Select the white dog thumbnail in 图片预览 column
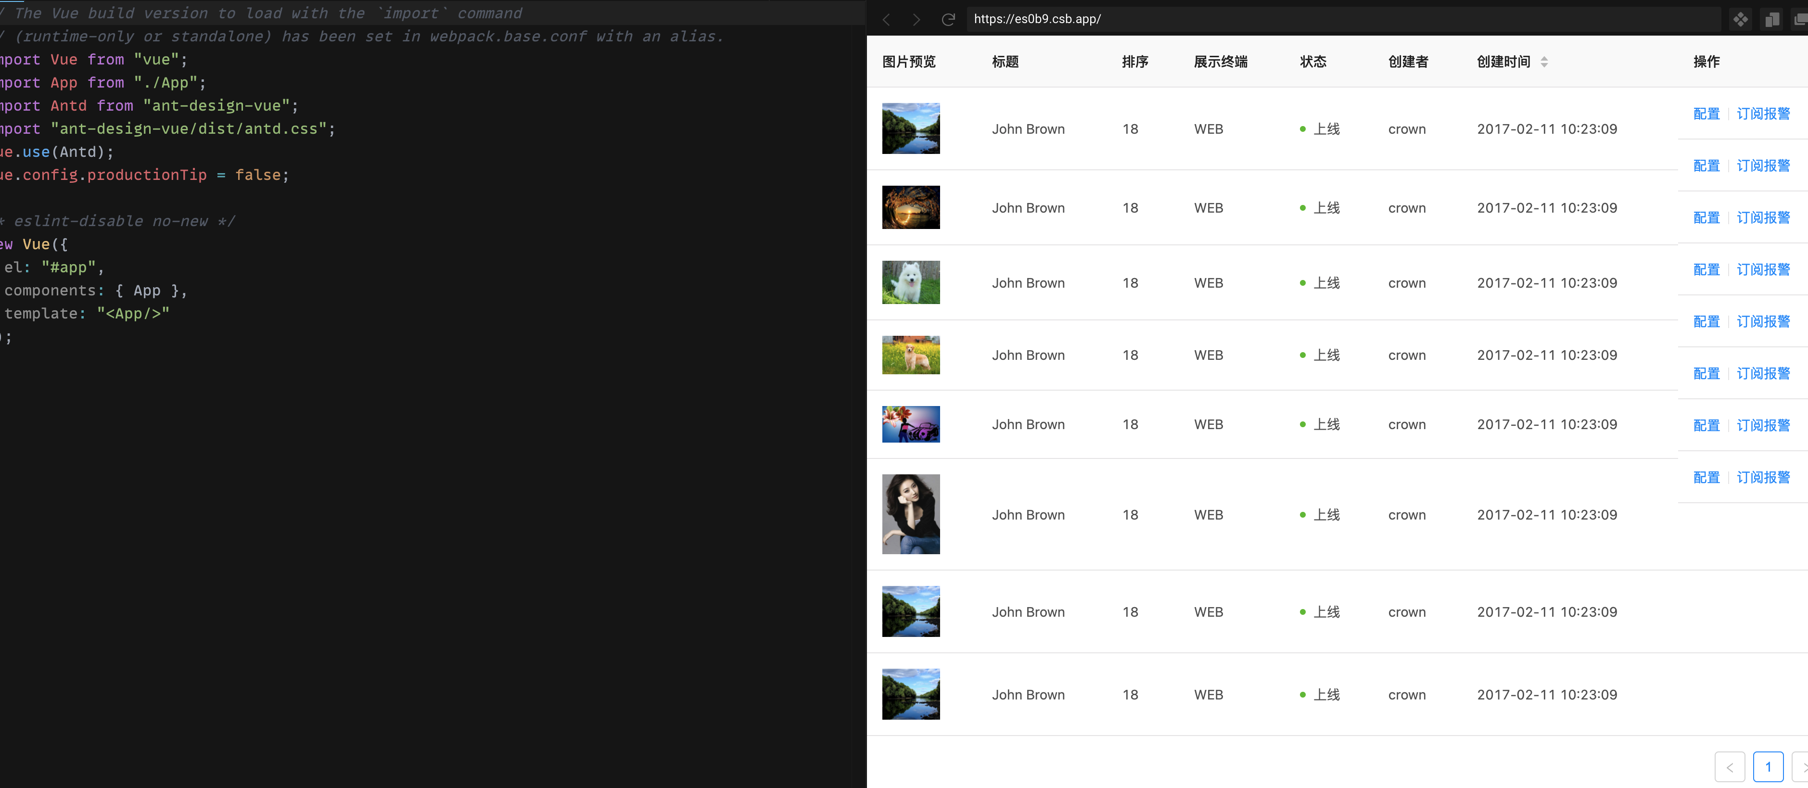Viewport: 1808px width, 788px height. (x=910, y=282)
